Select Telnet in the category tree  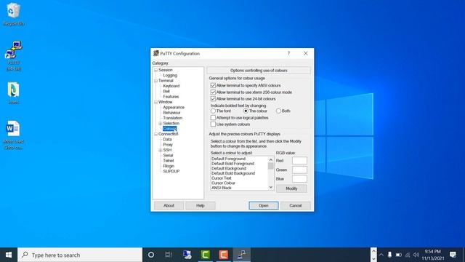click(169, 161)
